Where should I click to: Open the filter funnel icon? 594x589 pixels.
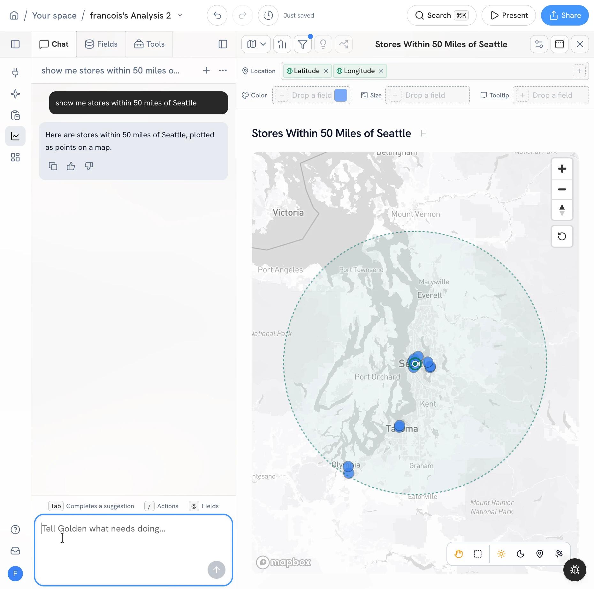click(x=303, y=44)
